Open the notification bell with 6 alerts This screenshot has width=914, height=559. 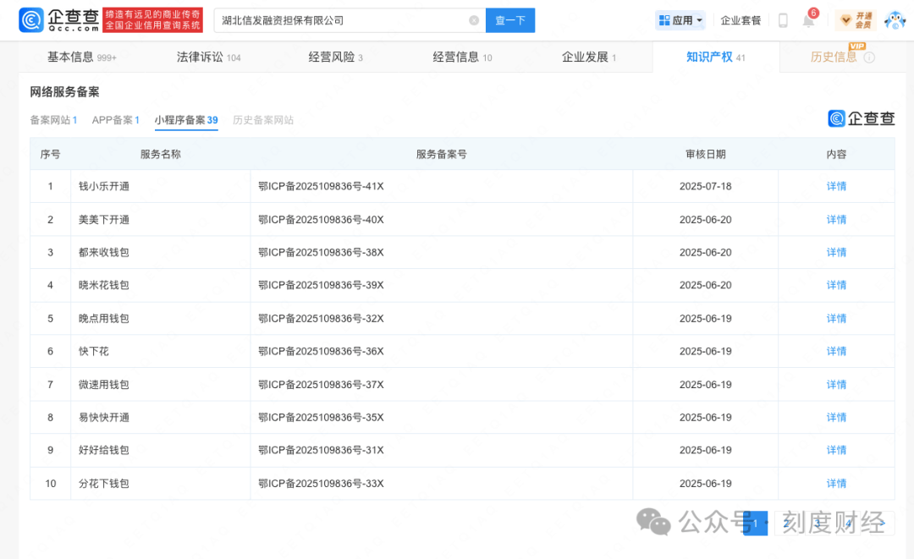[808, 20]
